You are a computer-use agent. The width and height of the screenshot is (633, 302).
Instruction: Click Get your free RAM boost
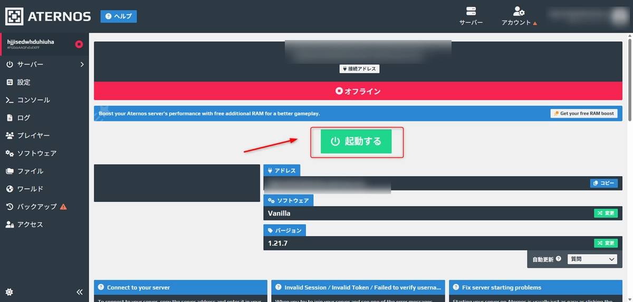point(584,113)
